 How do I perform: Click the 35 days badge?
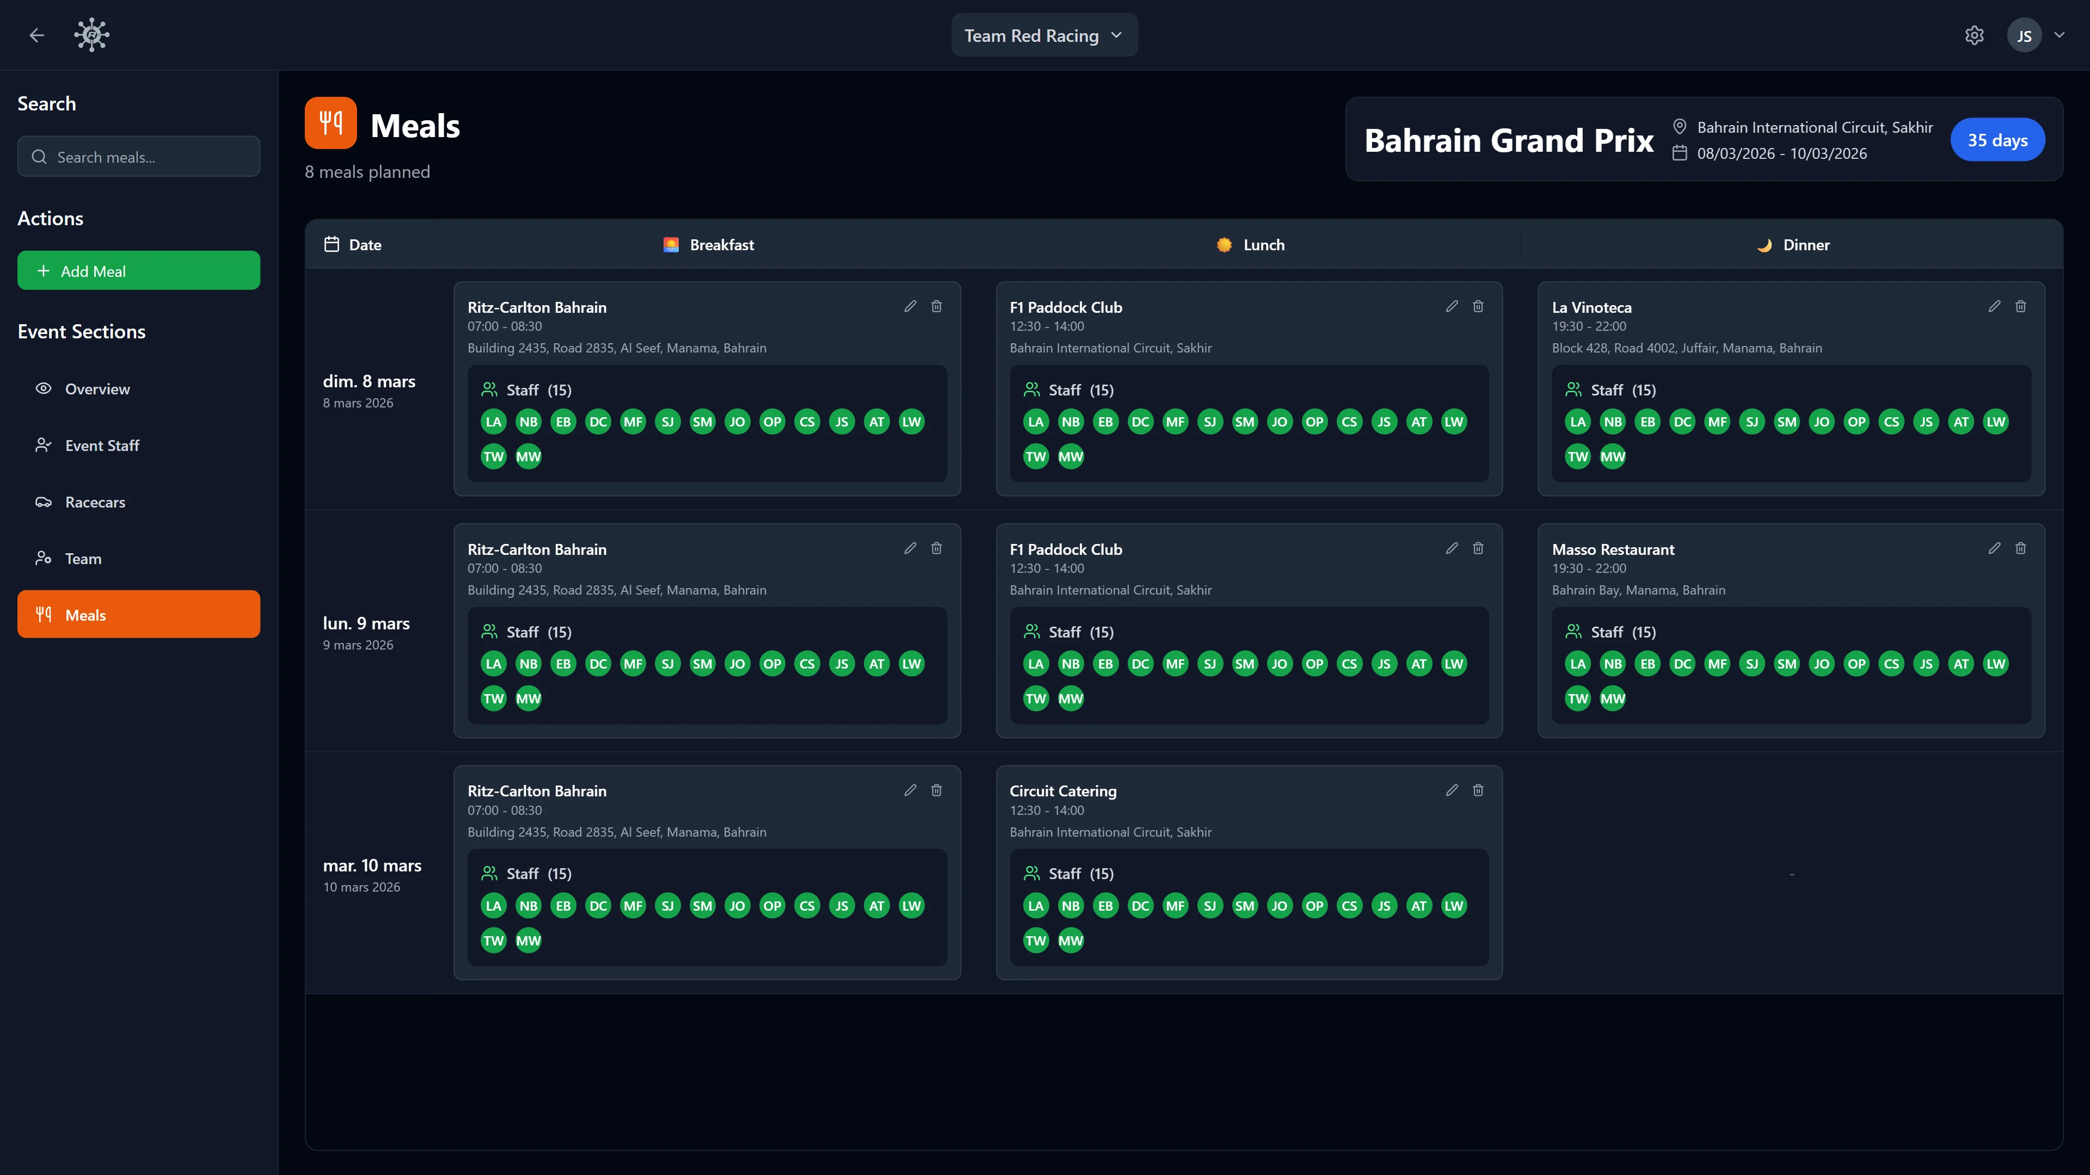[x=1997, y=139]
